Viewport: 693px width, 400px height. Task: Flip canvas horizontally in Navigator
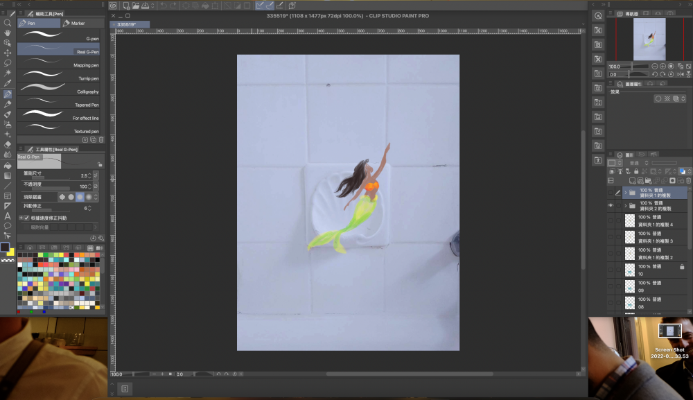coord(681,74)
